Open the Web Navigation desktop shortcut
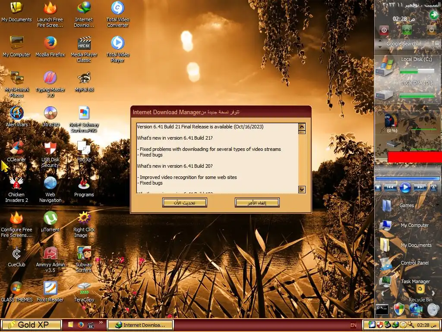The image size is (442, 332). point(50,190)
